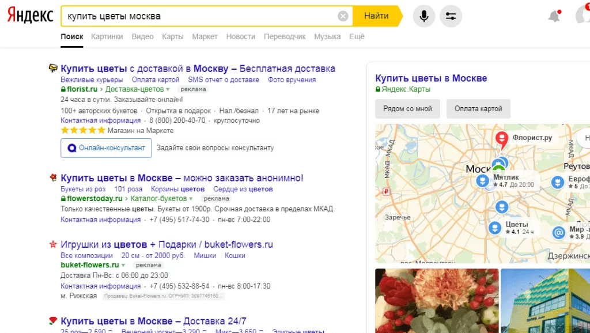Open the SMS отчет о доставке sitelink
The height and width of the screenshot is (333, 590).
point(224,80)
